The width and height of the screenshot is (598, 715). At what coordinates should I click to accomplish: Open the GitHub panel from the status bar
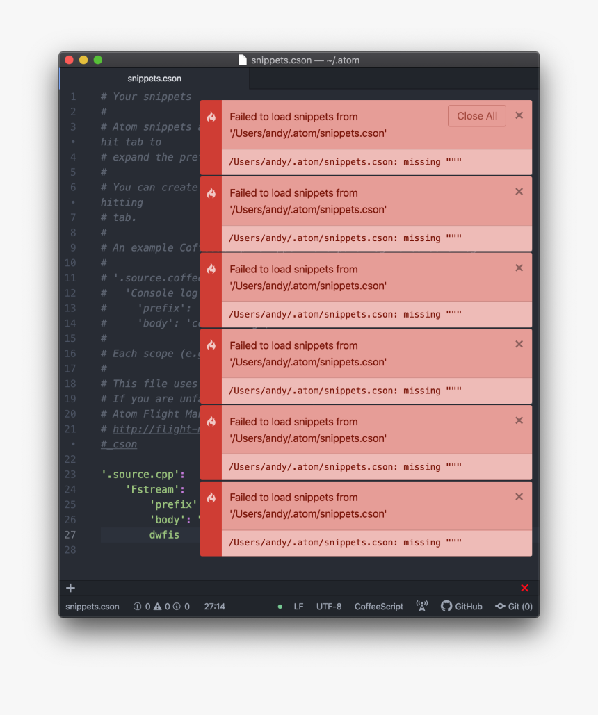[461, 606]
